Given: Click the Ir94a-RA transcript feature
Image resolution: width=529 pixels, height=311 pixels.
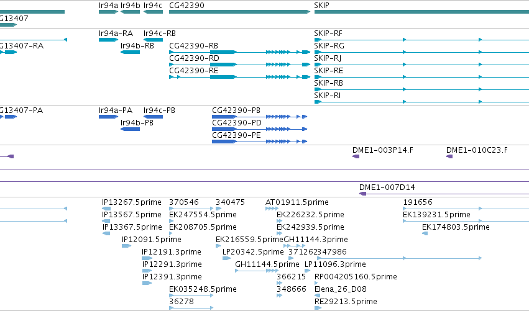Looking at the screenshot, I should point(108,40).
